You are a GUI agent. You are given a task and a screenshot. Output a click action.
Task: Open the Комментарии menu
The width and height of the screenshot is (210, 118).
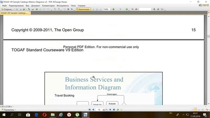(48, 6)
